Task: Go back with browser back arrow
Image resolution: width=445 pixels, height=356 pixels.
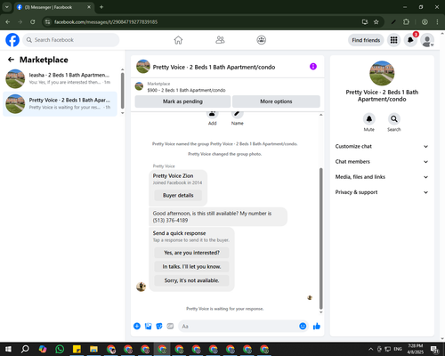Action: click(8, 22)
